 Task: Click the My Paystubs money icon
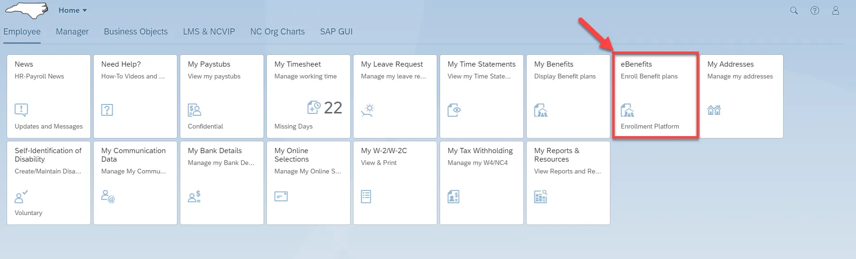pos(194,110)
